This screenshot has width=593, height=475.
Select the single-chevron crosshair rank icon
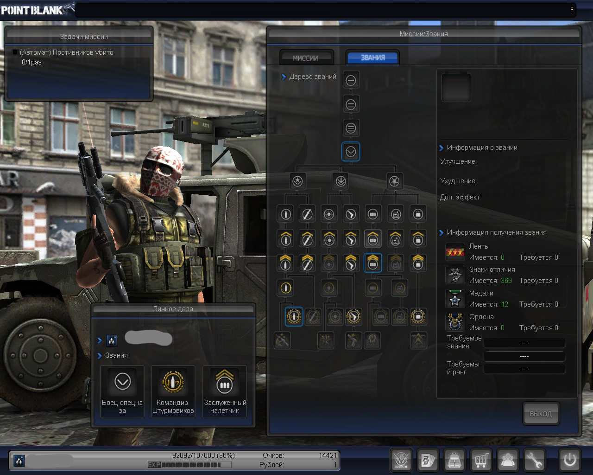[x=329, y=238]
